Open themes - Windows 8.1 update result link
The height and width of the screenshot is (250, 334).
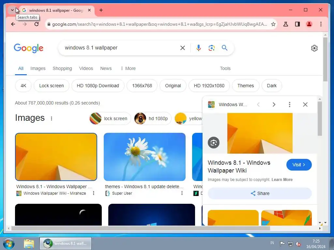[144, 187]
